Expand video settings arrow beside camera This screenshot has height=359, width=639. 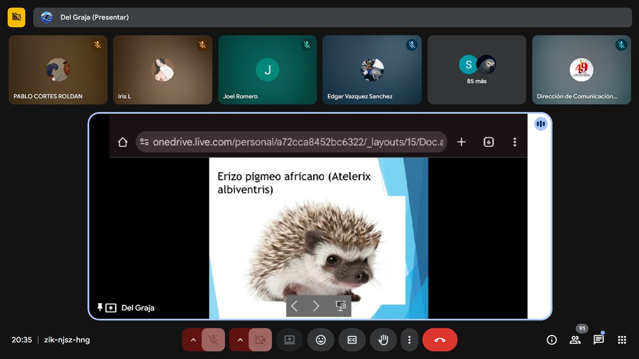click(x=240, y=340)
